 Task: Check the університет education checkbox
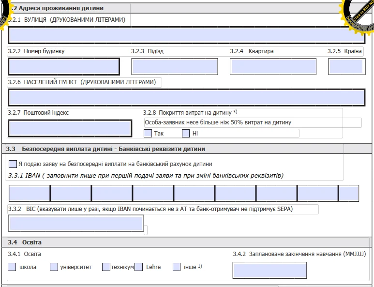coord(54,267)
